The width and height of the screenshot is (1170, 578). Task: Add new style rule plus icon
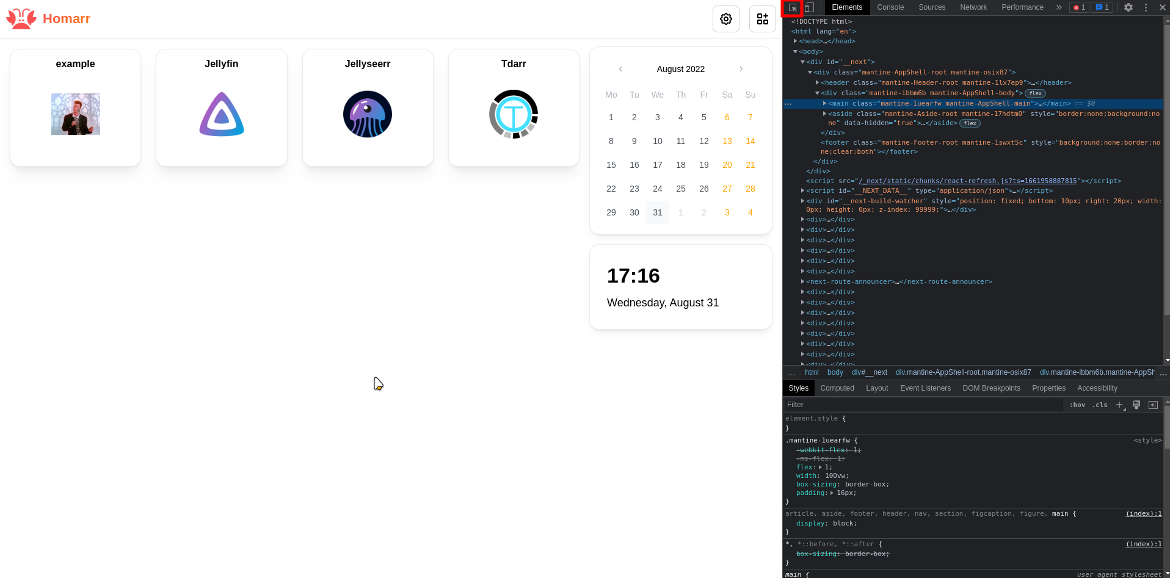tap(1120, 405)
